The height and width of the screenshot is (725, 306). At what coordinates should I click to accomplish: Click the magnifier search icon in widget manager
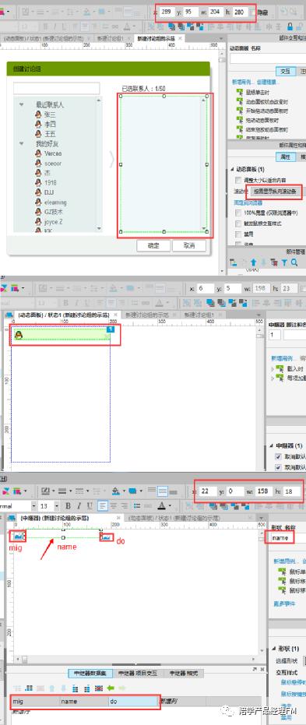(294, 262)
